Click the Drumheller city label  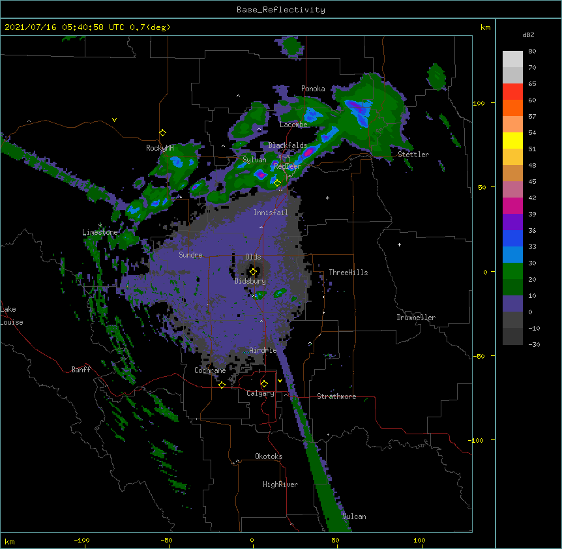pyautogui.click(x=416, y=318)
